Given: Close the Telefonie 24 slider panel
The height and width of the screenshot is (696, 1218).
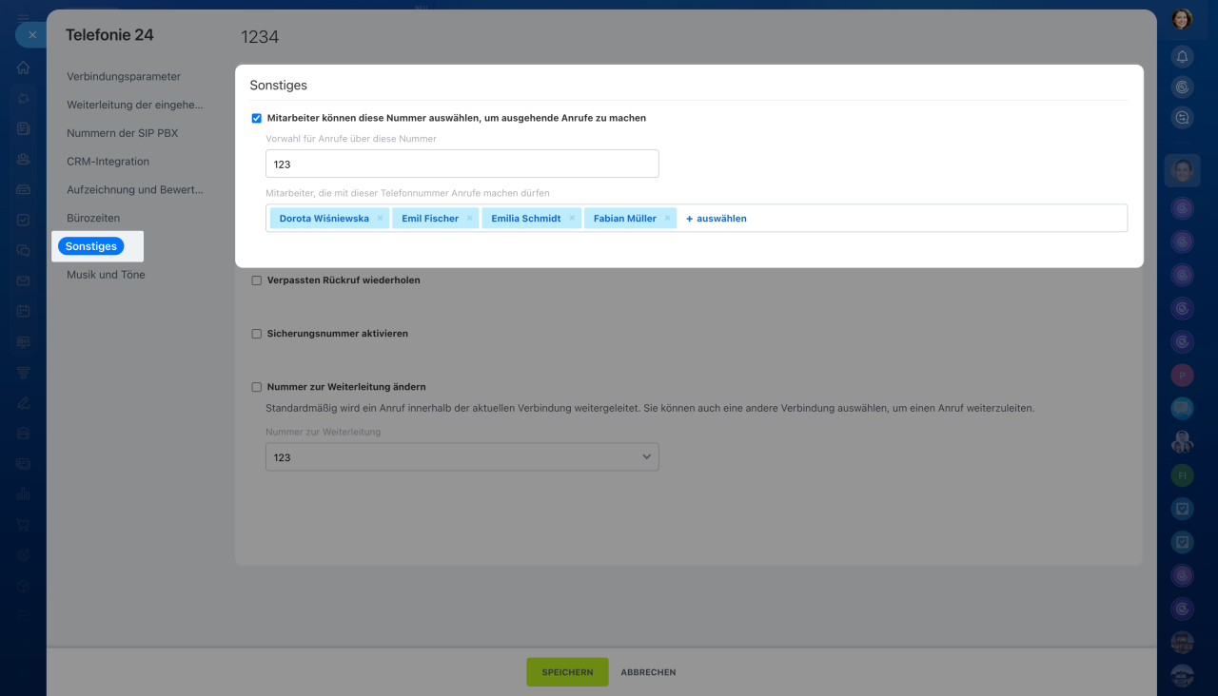Looking at the screenshot, I should (x=31, y=35).
